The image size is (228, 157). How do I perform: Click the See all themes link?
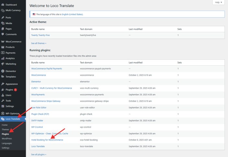click(39, 43)
